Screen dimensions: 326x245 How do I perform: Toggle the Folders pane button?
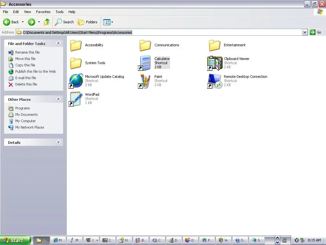coord(88,22)
